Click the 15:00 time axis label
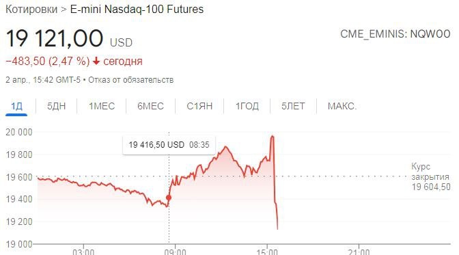The image size is (459, 255). coord(266,252)
